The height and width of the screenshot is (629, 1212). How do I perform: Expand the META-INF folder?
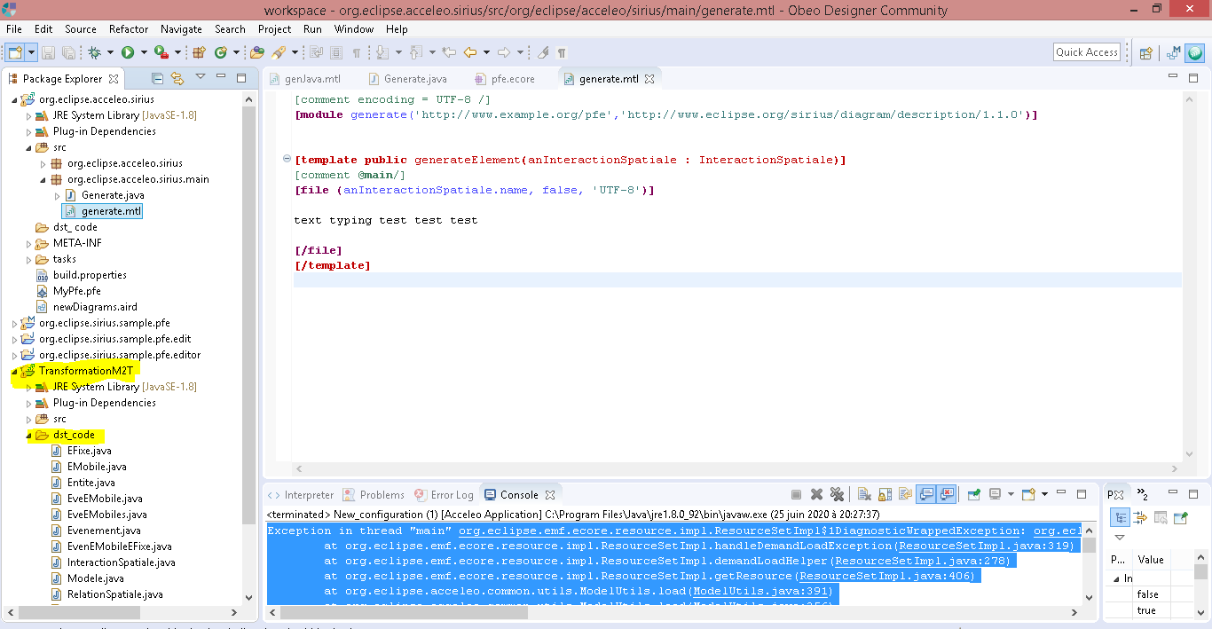pos(28,243)
